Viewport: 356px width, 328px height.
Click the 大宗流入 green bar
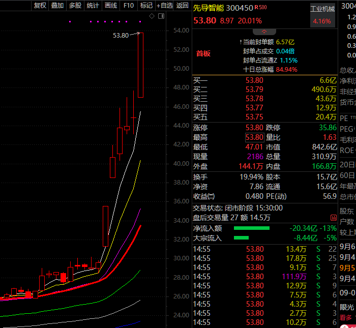241,237
